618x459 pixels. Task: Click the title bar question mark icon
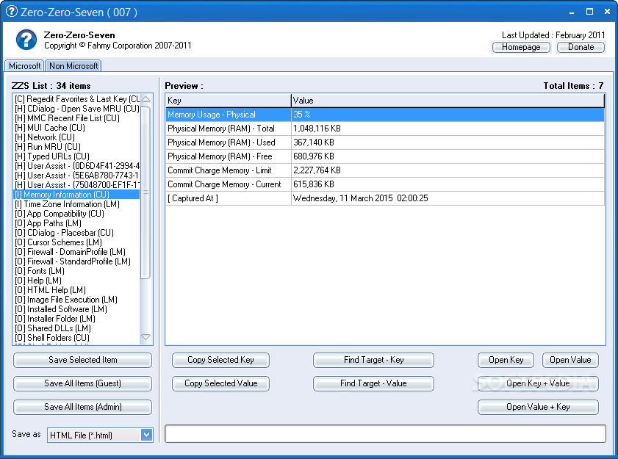coord(12,12)
